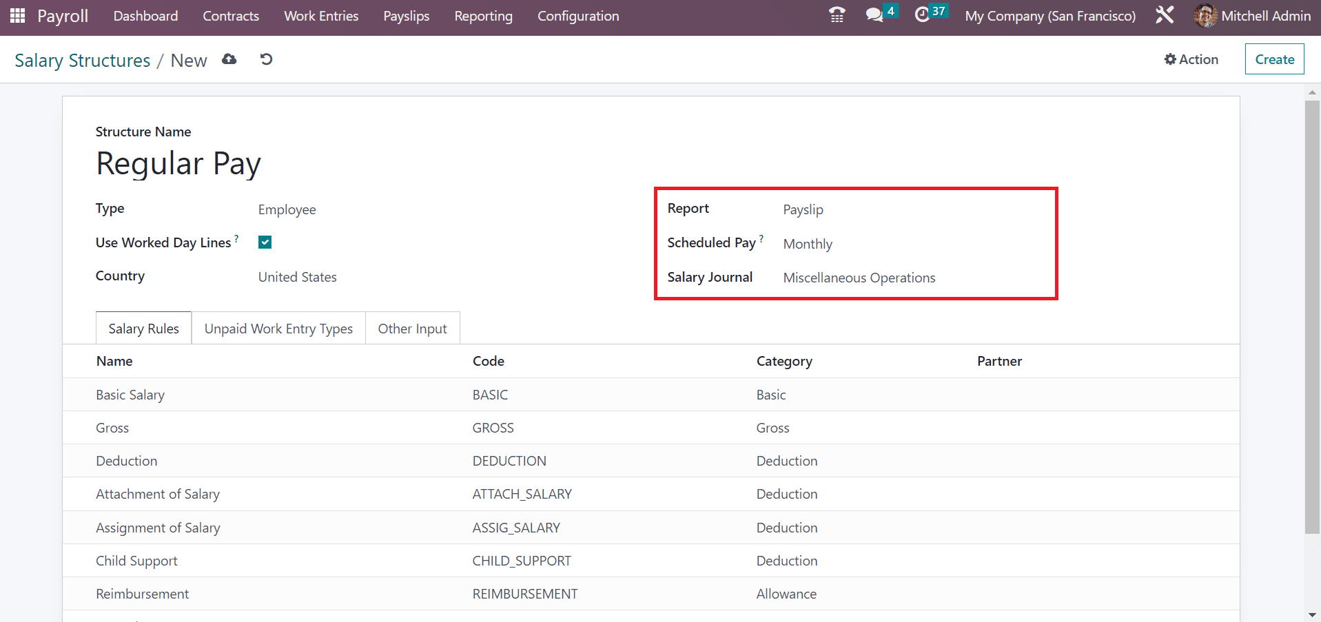Switch to Unpaid Work Entry Types tab
This screenshot has height=622, width=1321.
278,329
